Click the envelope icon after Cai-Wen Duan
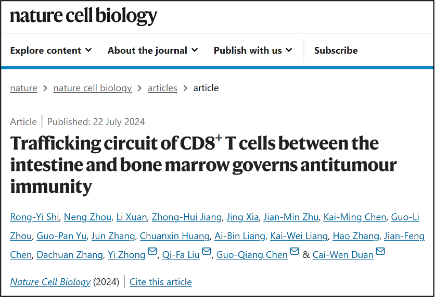The image size is (435, 297). pyautogui.click(x=380, y=253)
